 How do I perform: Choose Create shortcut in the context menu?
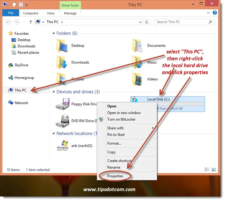pos(119,161)
